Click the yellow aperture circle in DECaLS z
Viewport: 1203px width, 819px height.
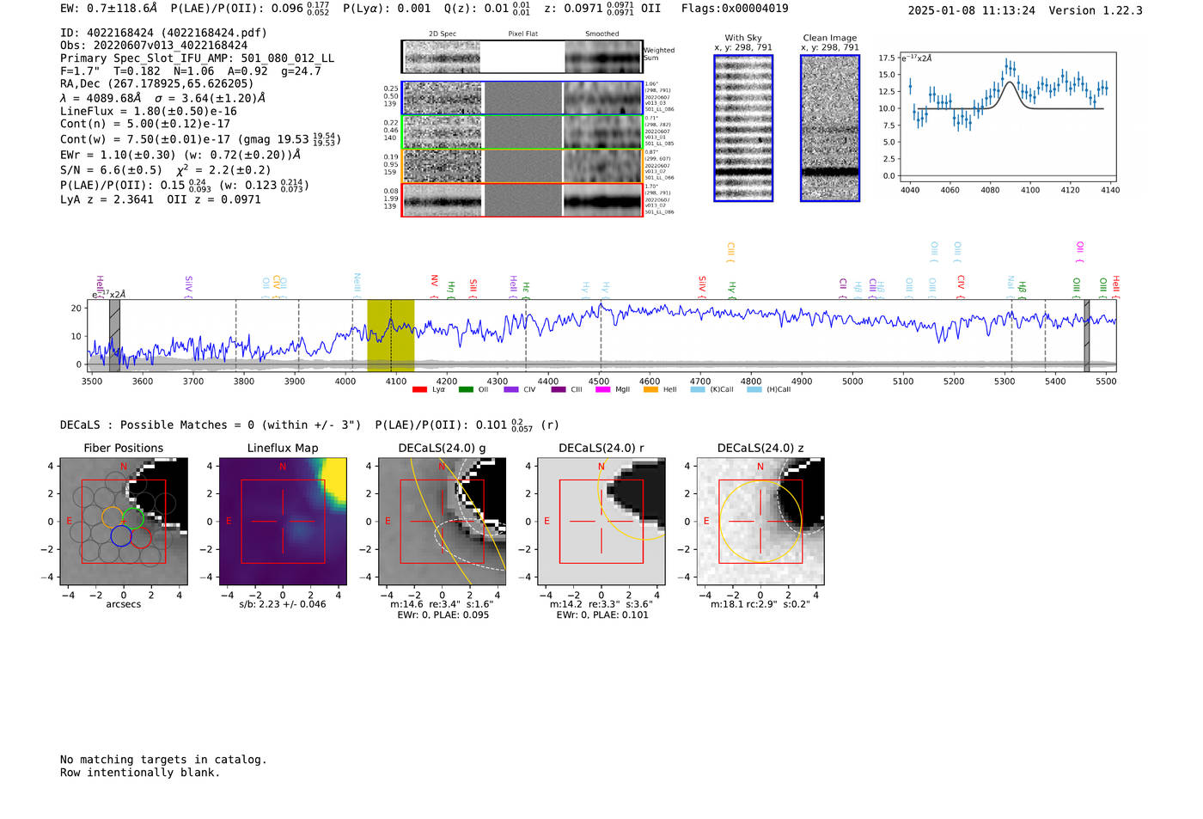760,521
